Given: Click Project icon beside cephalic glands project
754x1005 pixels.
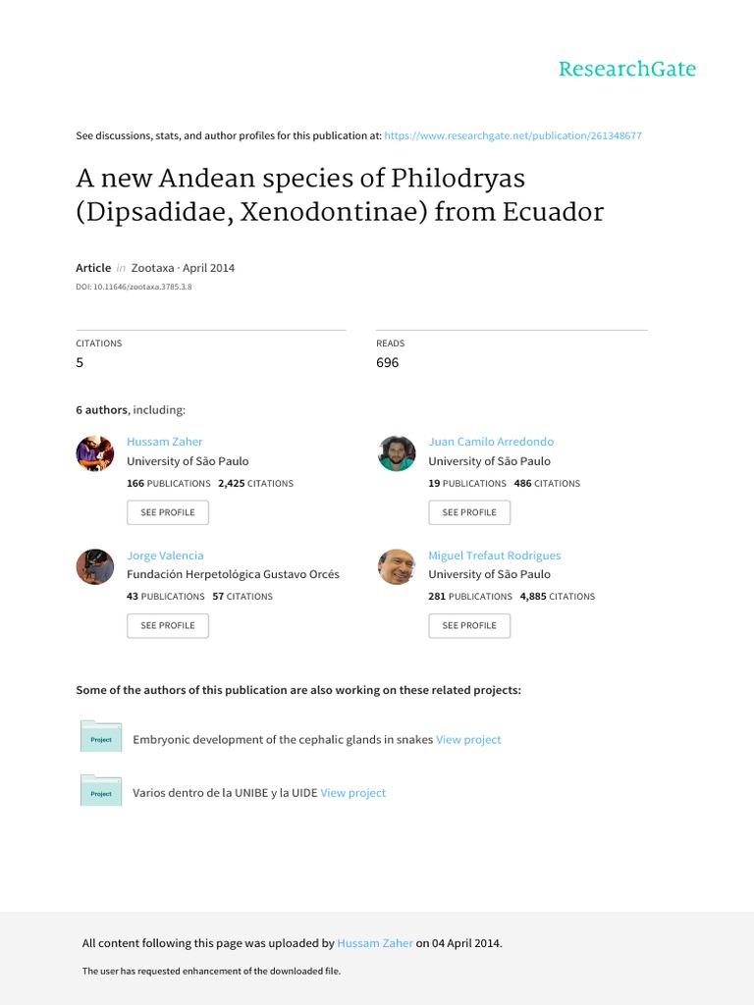Looking at the screenshot, I should coord(100,737).
